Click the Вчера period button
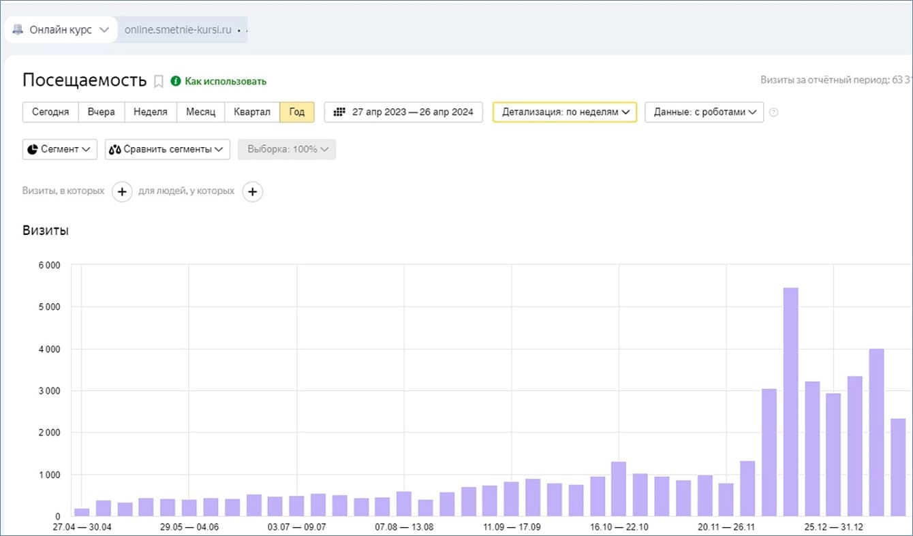This screenshot has height=536, width=913. pyautogui.click(x=101, y=112)
